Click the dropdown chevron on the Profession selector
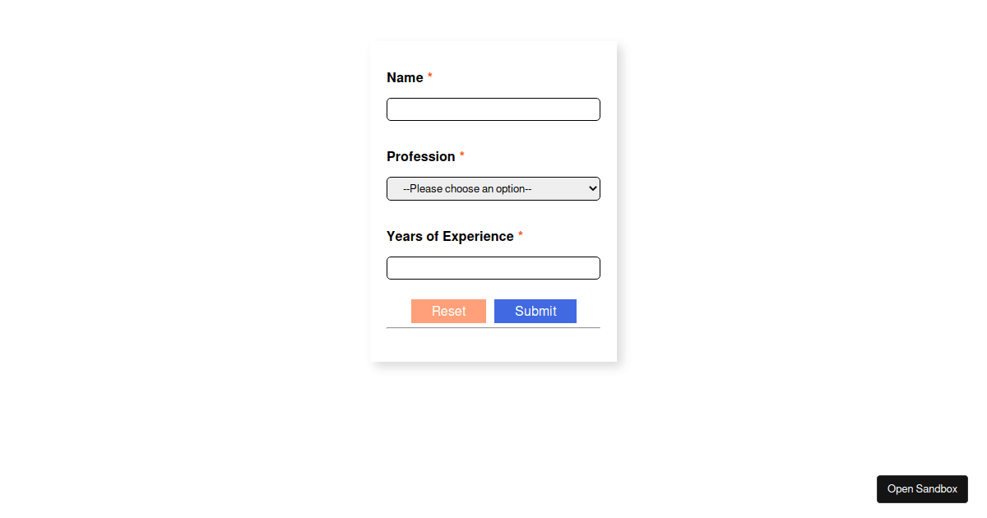This screenshot has height=518, width=987. [590, 188]
